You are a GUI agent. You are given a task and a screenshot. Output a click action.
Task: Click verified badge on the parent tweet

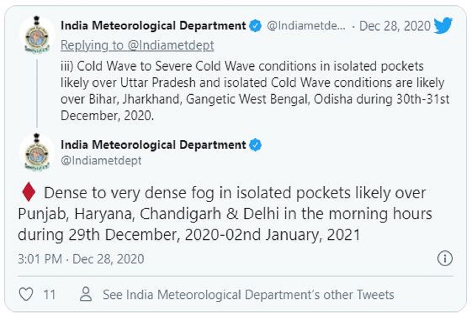pos(256,26)
